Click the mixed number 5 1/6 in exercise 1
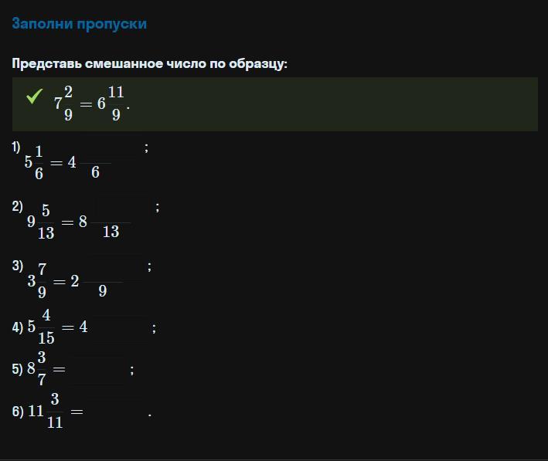This screenshot has width=548, height=461. (34, 162)
